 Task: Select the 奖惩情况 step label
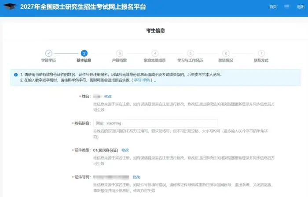point(226,60)
